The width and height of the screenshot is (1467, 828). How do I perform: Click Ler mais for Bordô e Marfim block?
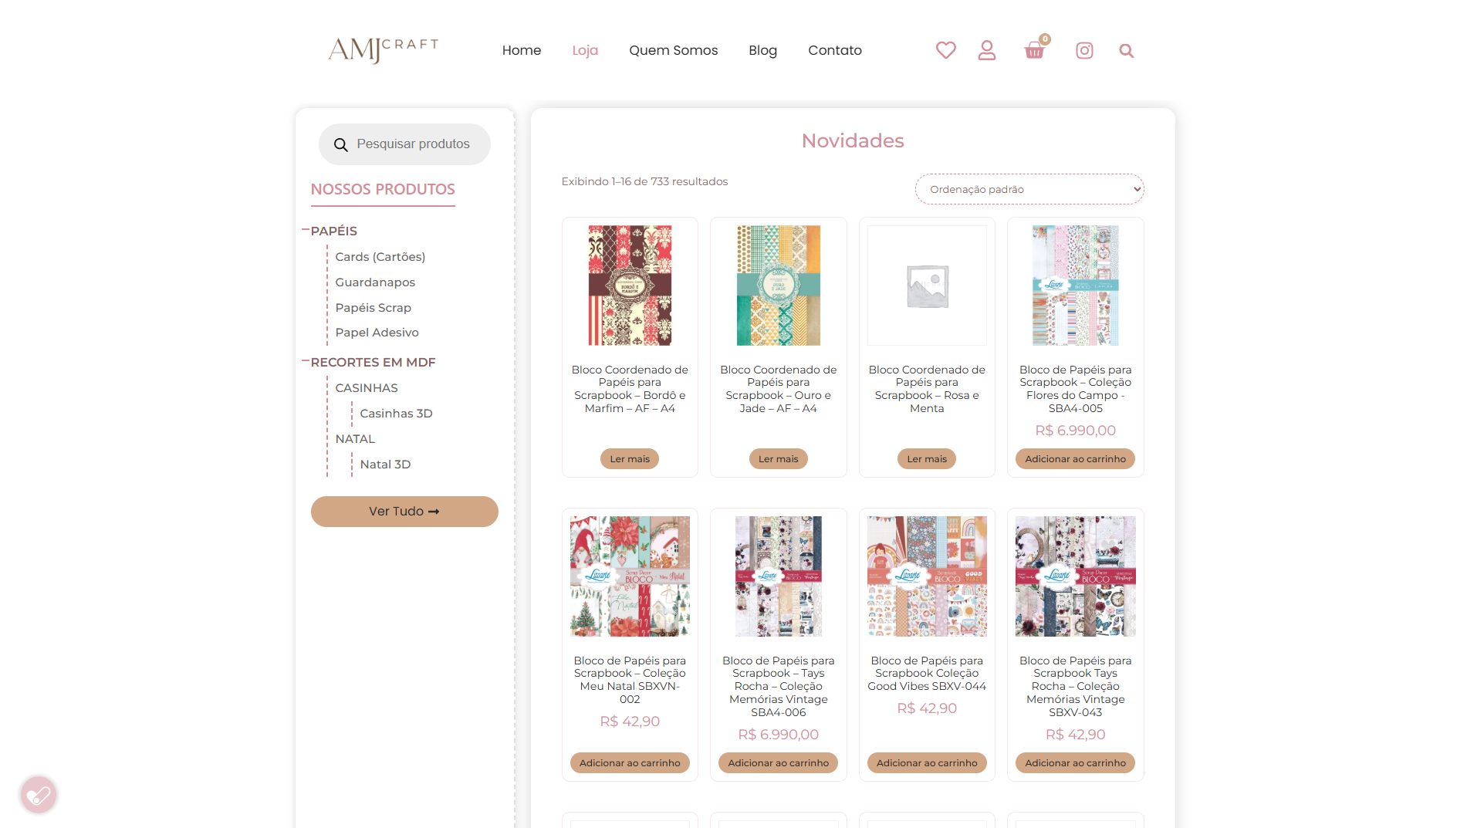click(x=630, y=459)
